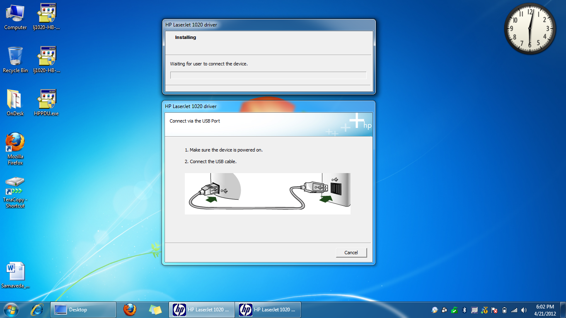Viewport: 566px width, 318px height.
Task: Switch to first HP LaserJet 1020 taskbar window
Action: 202,310
